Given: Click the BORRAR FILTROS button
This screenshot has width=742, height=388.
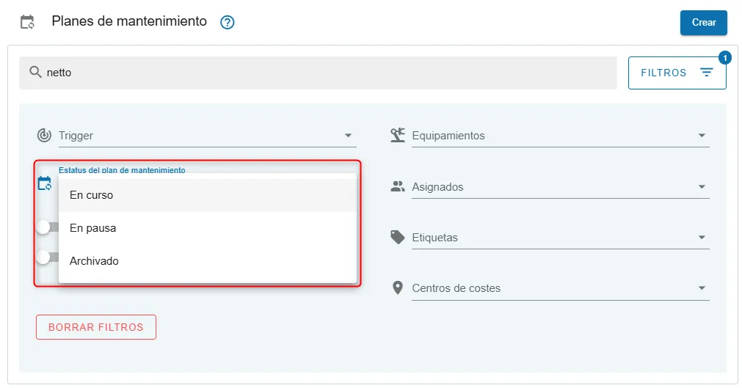Looking at the screenshot, I should 96,327.
